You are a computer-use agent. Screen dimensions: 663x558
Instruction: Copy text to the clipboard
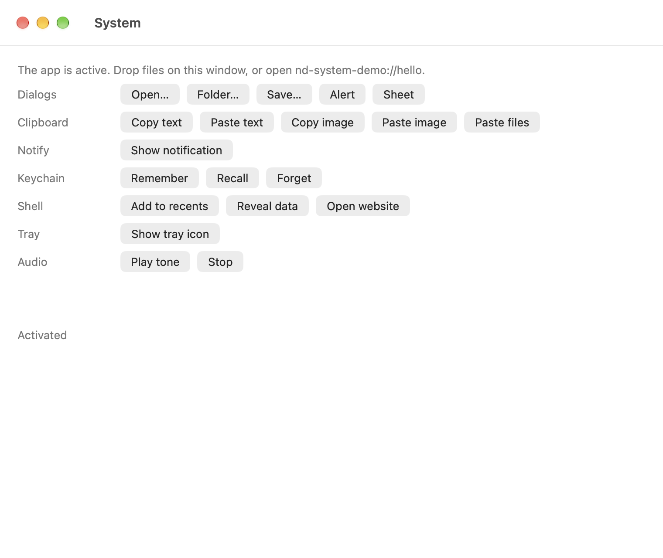click(157, 122)
